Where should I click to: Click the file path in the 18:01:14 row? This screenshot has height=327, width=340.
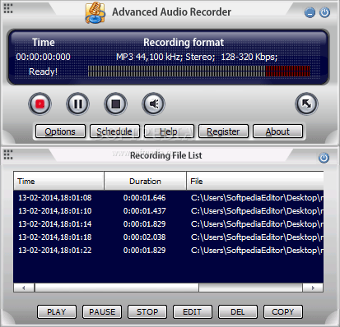257,224
